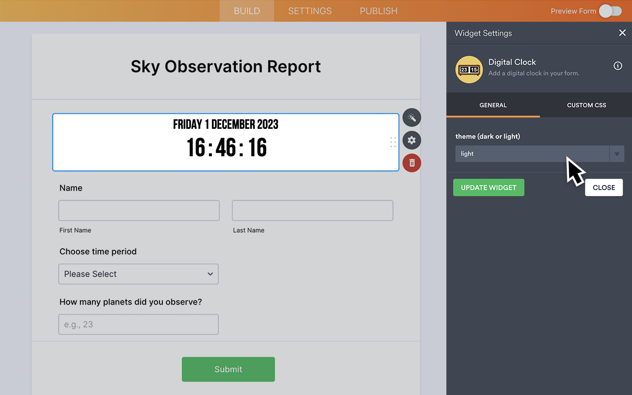Open widget settings gear icon
The image size is (632, 395).
tap(412, 140)
